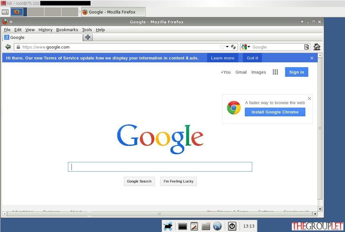The height and width of the screenshot is (232, 345).
Task: Click the Got it button
Action: point(252,58)
